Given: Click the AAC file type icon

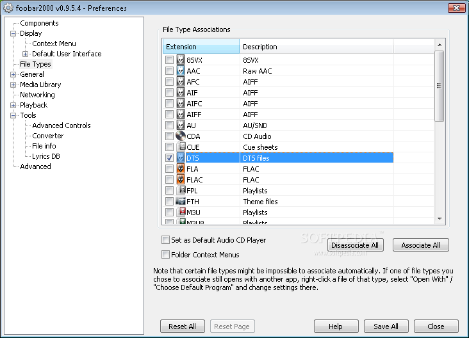Looking at the screenshot, I should (x=181, y=71).
